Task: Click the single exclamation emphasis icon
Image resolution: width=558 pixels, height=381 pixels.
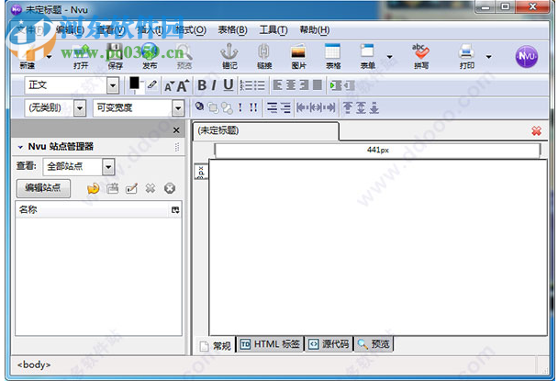Action: [x=240, y=107]
